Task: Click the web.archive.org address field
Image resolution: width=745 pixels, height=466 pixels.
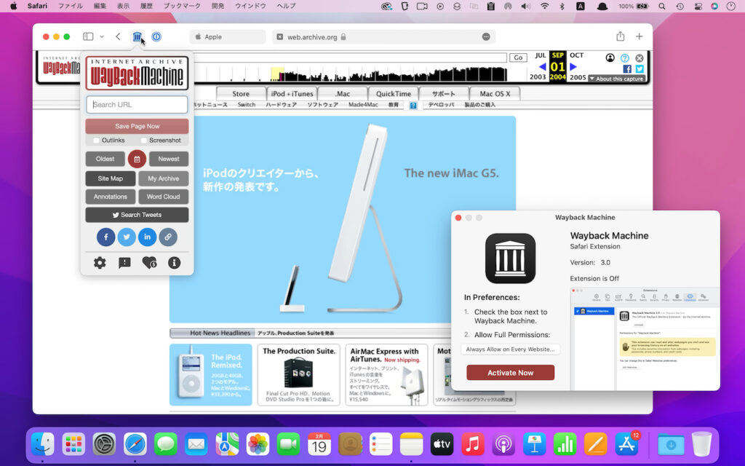Action: click(383, 36)
